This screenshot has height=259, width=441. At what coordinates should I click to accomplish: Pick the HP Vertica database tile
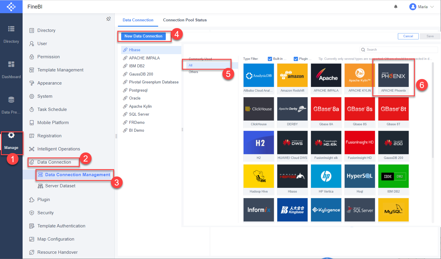point(326,179)
